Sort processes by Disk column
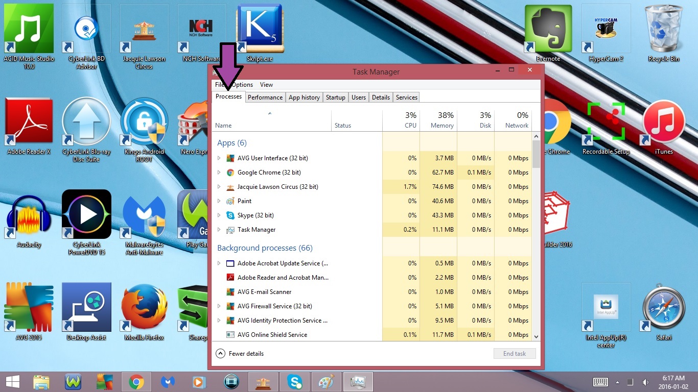Image resolution: width=698 pixels, height=392 pixels. coord(476,120)
